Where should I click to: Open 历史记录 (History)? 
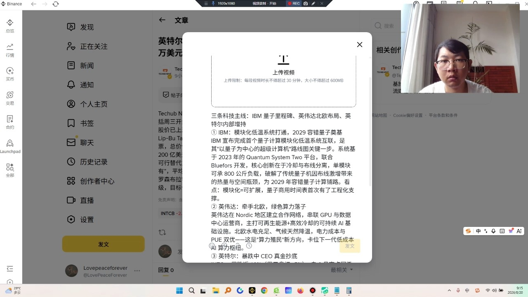(x=87, y=162)
